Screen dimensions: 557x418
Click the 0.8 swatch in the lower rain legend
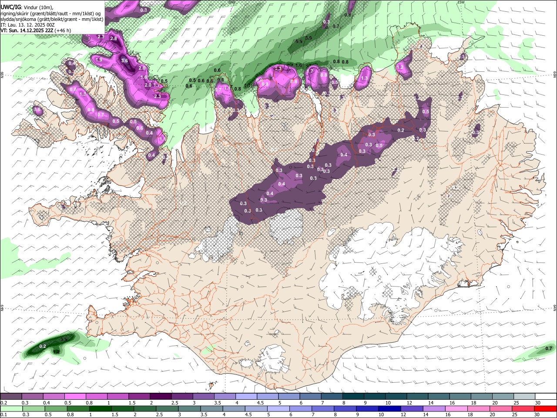pos(78,408)
